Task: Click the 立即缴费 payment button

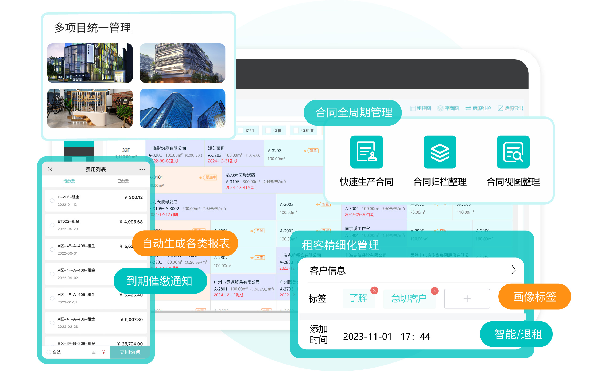Action: tap(130, 352)
